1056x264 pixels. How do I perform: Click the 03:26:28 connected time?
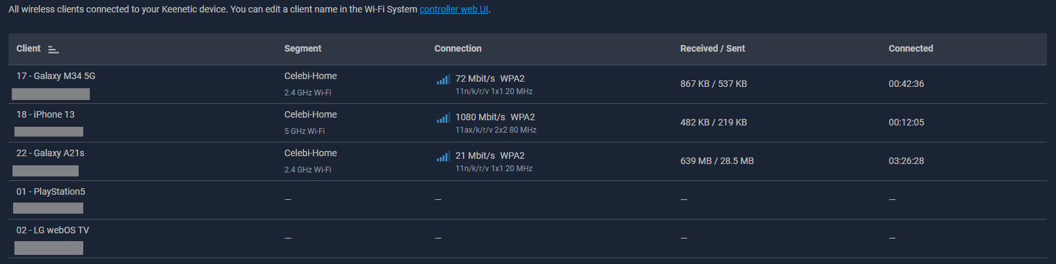pos(907,161)
